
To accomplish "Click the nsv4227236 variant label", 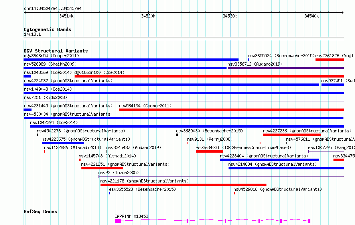I will (x=307, y=131).
